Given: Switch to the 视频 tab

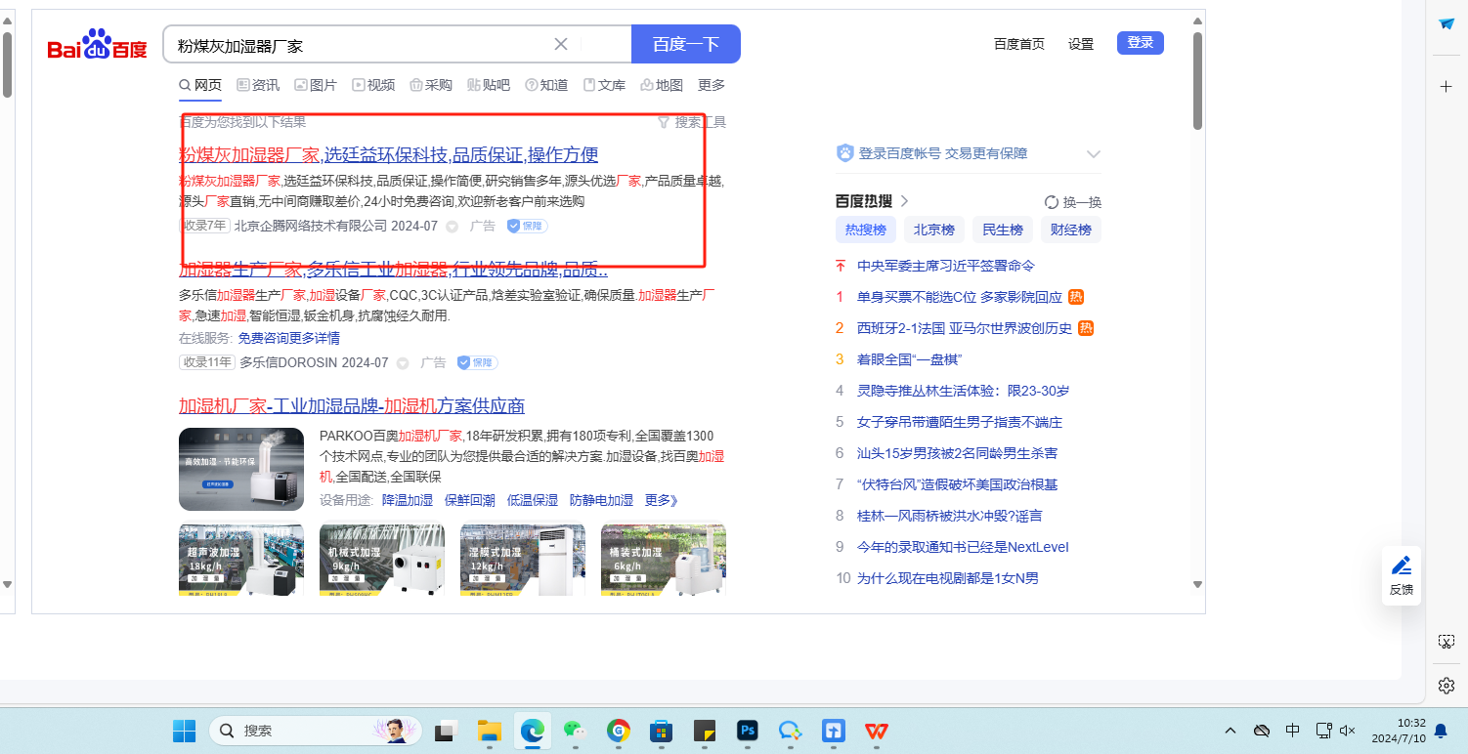Looking at the screenshot, I should click(373, 85).
